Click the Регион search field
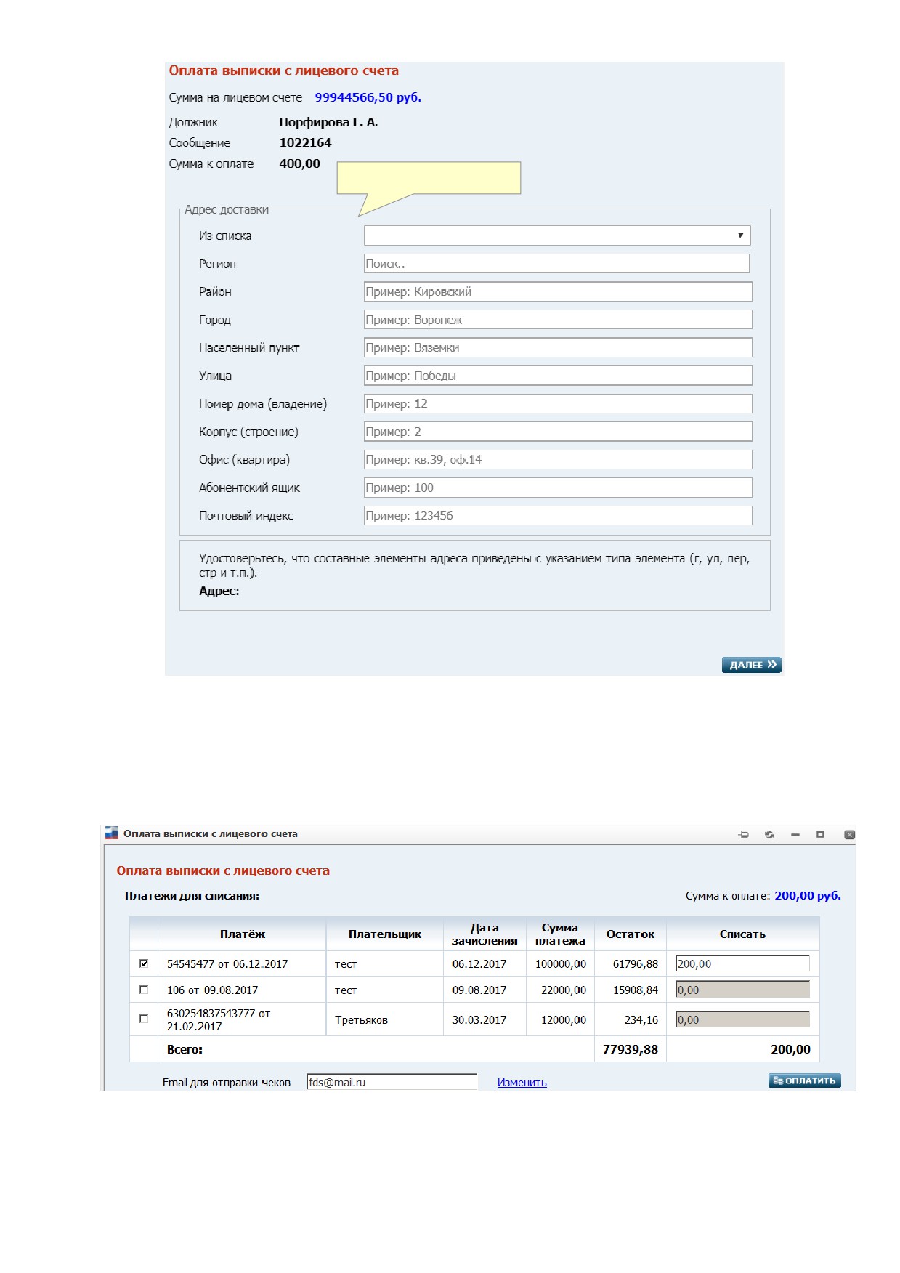Screen dimensions: 900x1273 556,264
